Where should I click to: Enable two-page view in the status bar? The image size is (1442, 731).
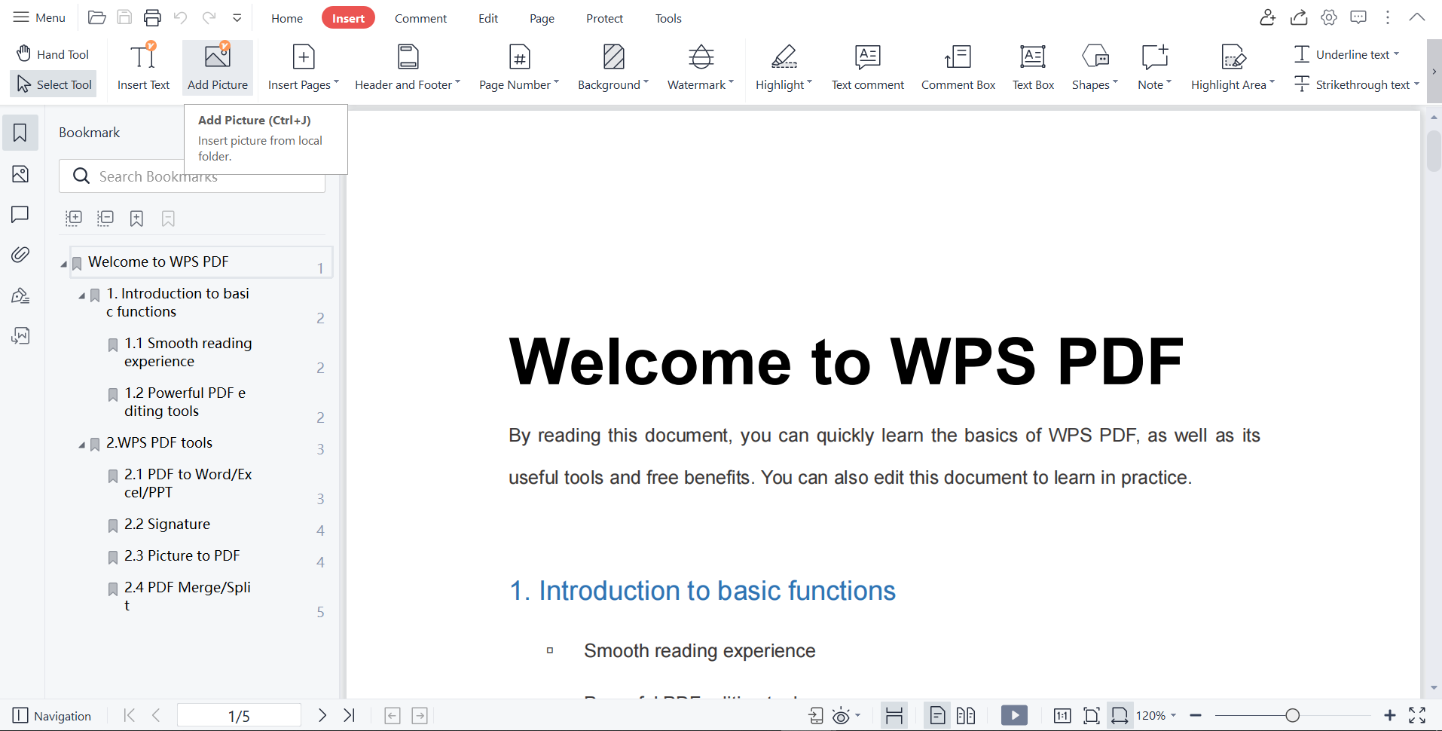point(966,715)
